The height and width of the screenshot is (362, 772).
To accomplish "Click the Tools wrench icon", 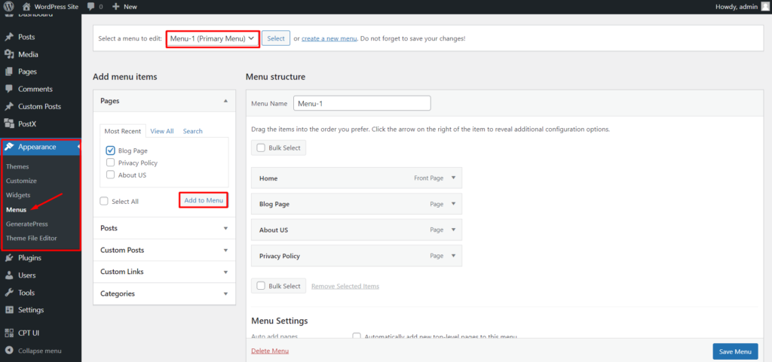I will pyautogui.click(x=9, y=293).
